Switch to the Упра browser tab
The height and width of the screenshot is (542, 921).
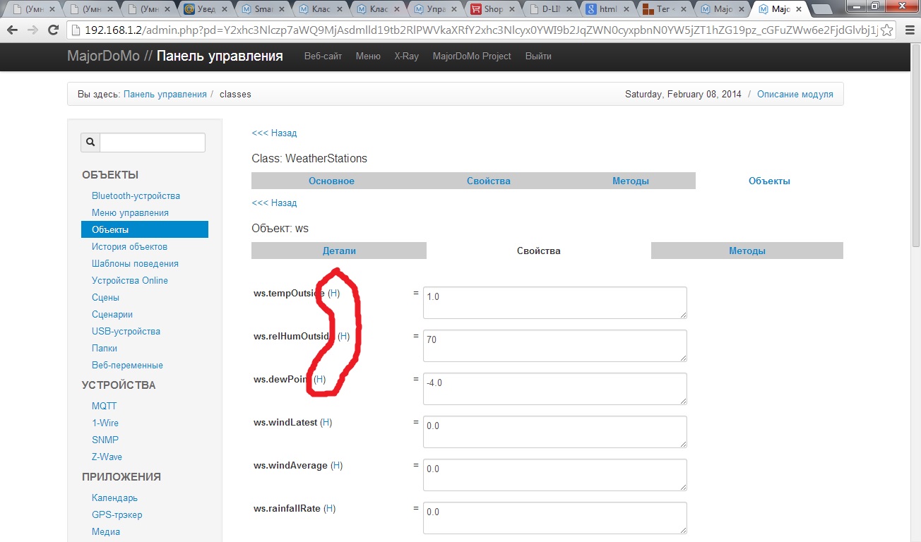[x=436, y=10]
